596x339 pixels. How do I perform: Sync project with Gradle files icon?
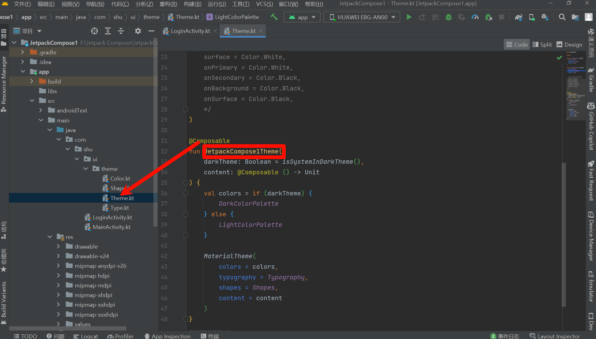519,17
